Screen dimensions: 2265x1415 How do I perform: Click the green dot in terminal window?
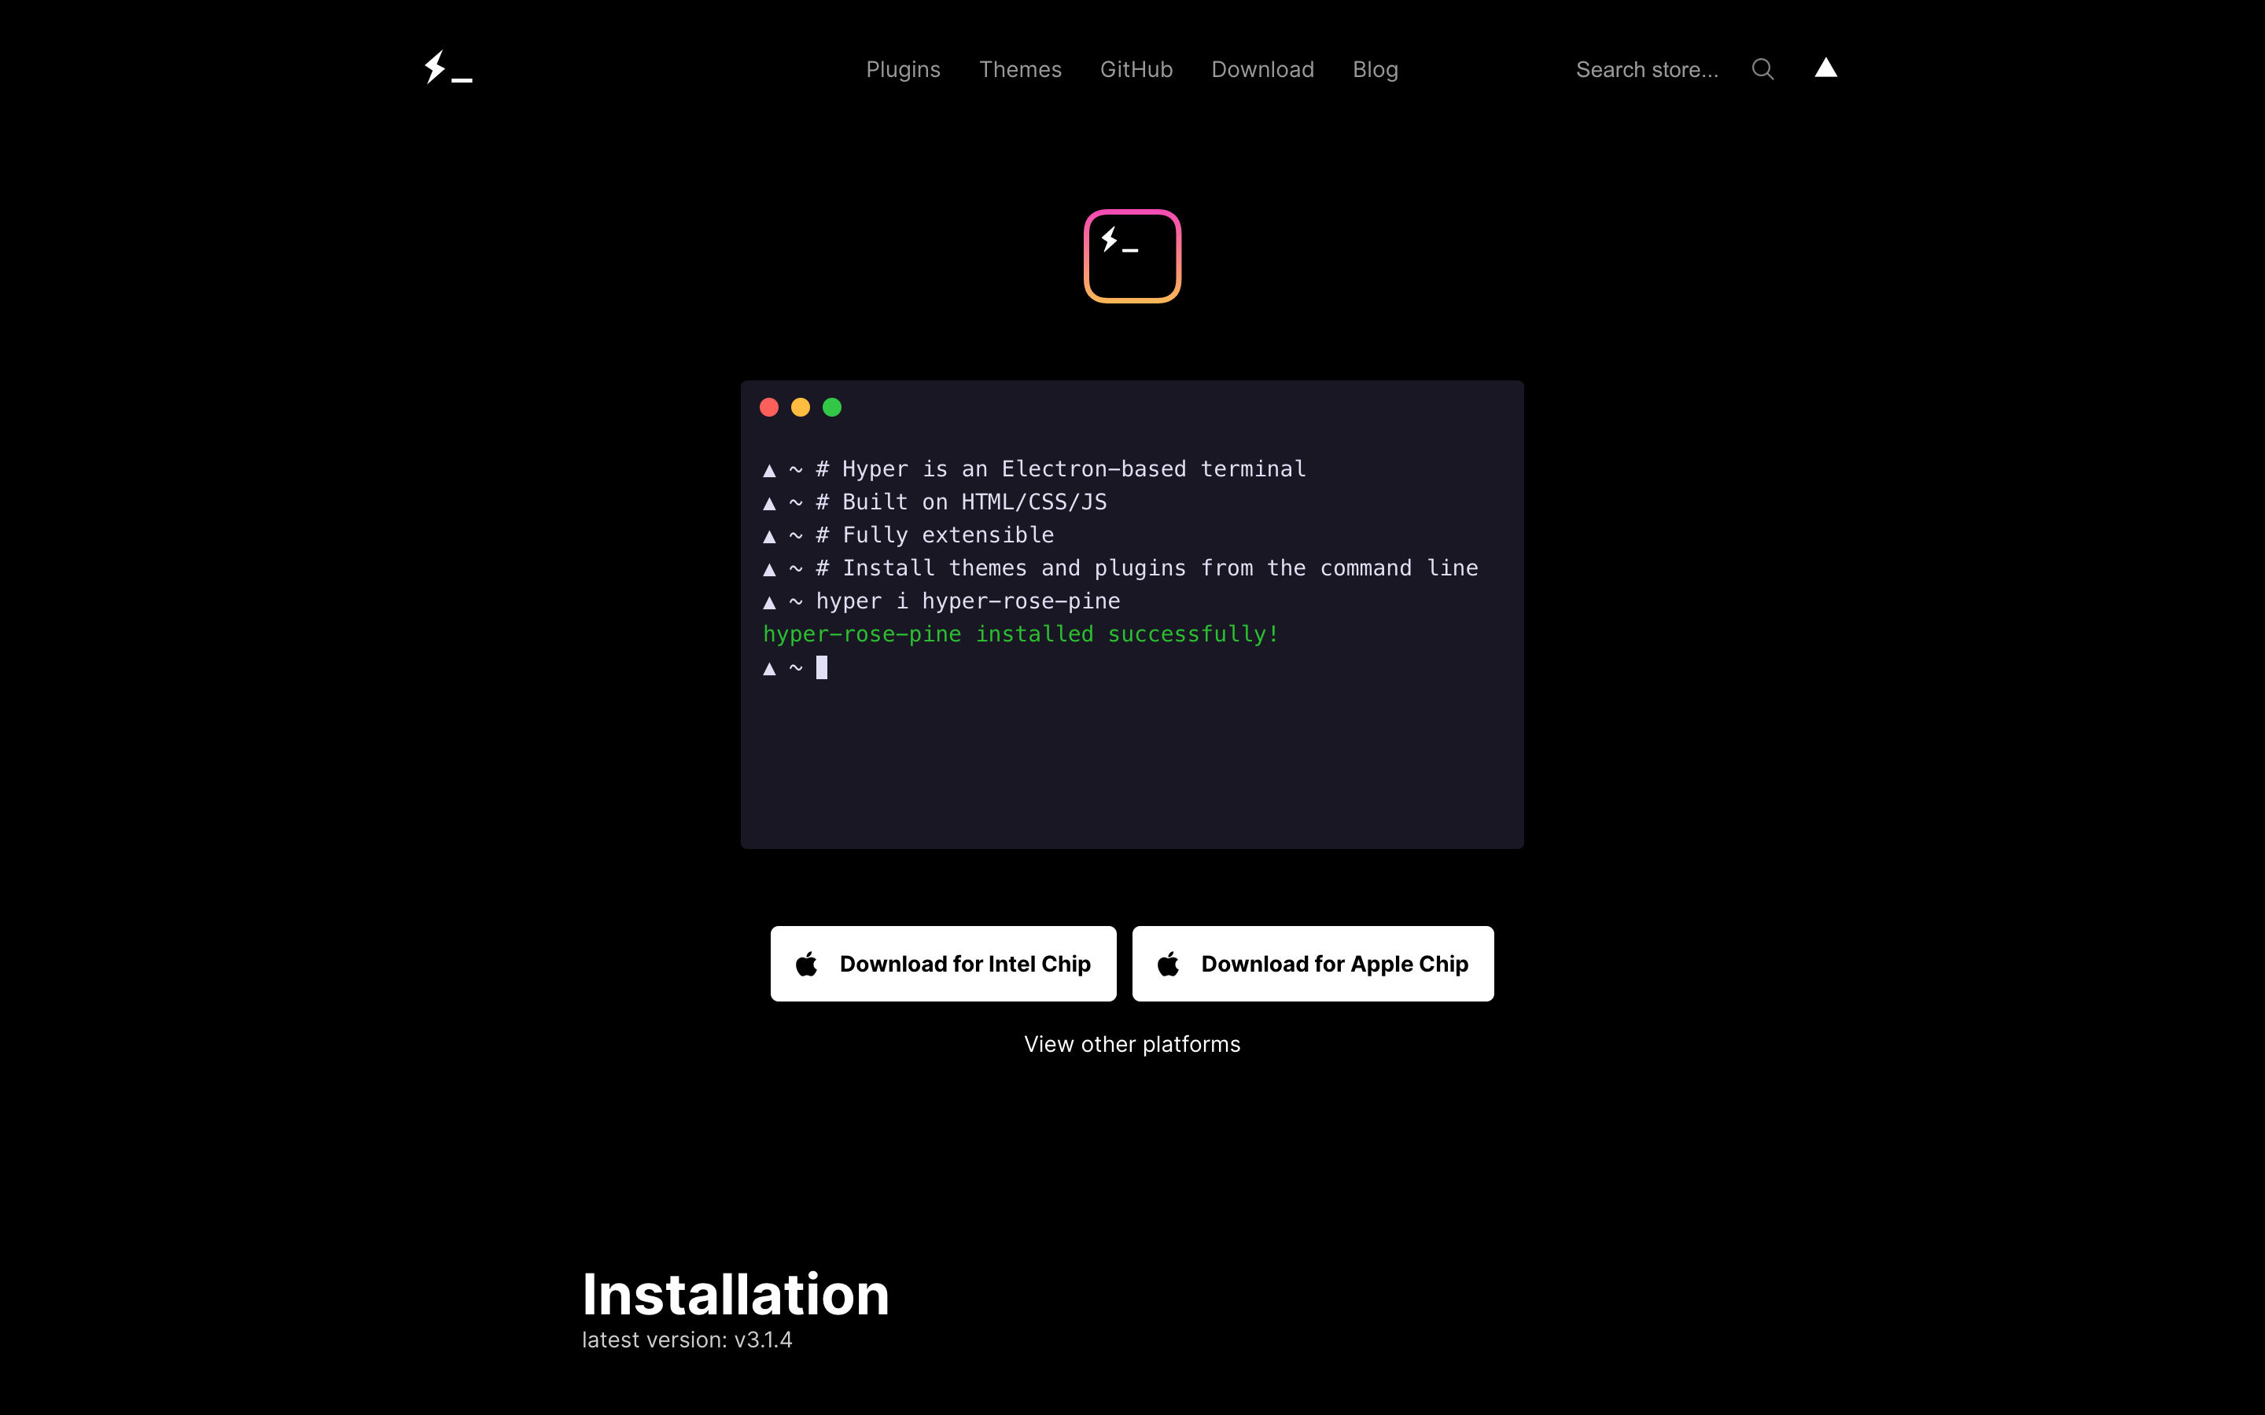[831, 407]
